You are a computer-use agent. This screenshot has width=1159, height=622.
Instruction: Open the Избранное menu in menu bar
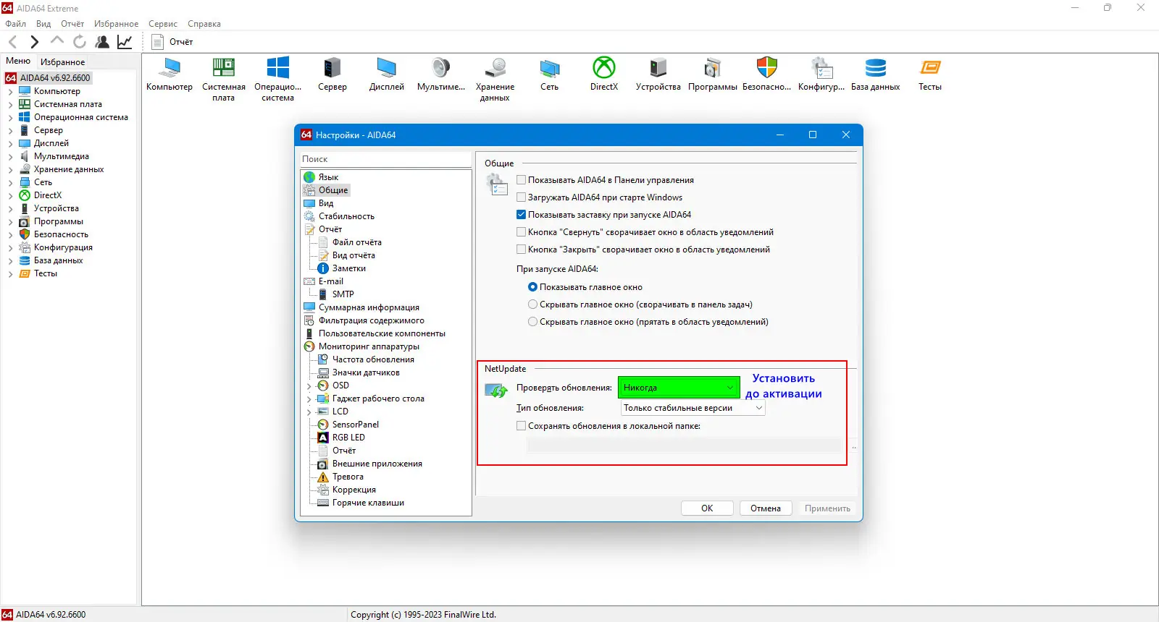[x=116, y=24]
